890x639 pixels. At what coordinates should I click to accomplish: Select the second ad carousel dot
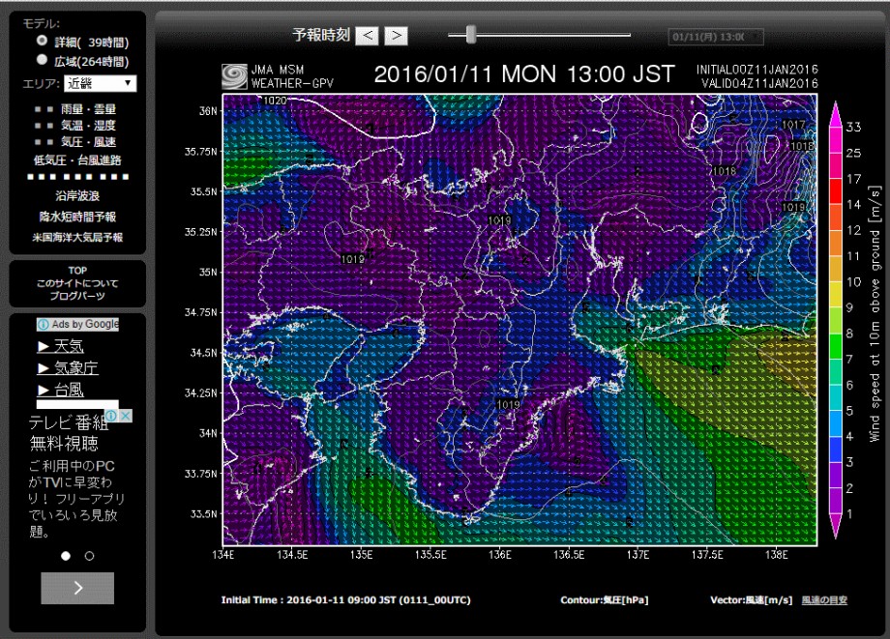(90, 556)
